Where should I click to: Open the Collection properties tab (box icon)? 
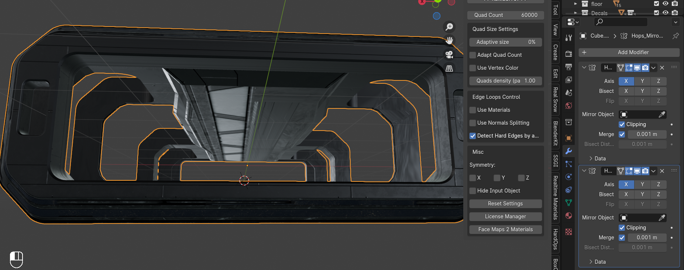coord(568,122)
